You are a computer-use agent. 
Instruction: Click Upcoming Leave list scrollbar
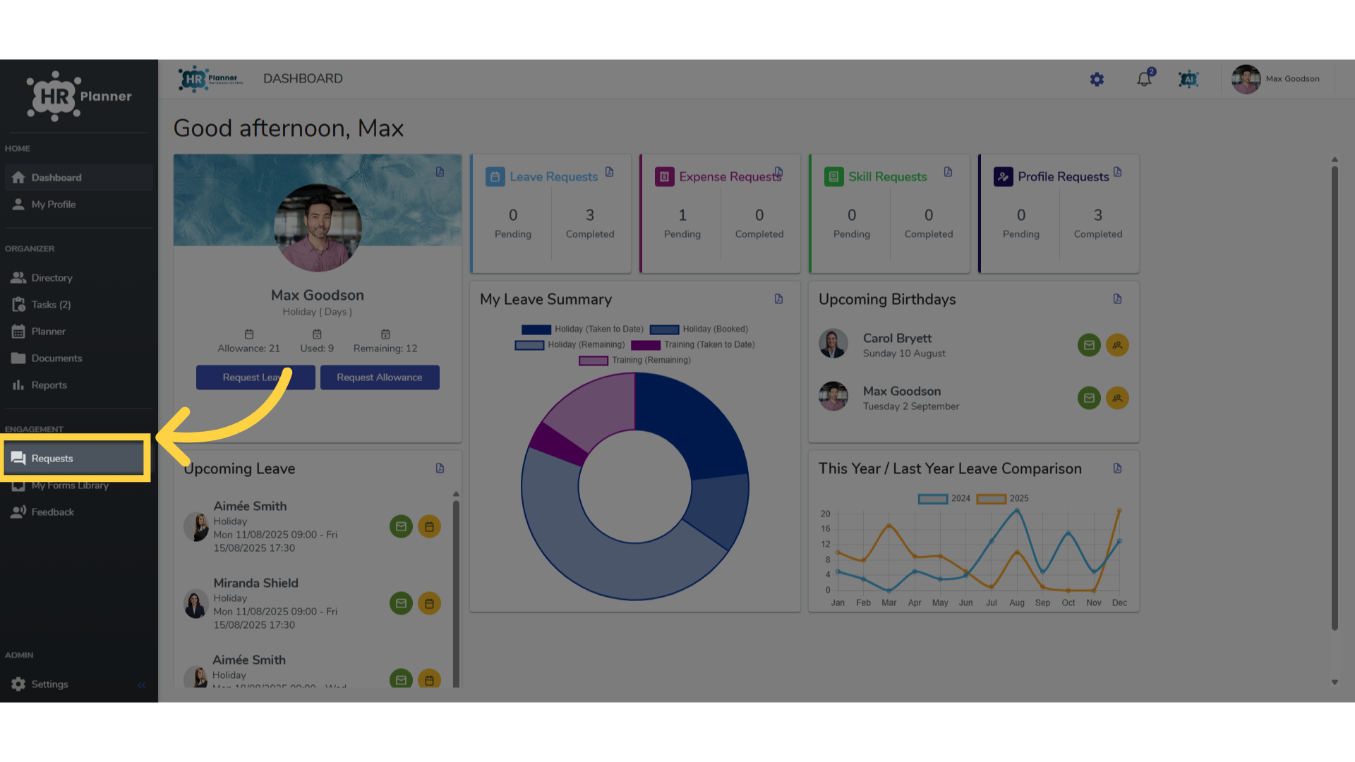(456, 593)
